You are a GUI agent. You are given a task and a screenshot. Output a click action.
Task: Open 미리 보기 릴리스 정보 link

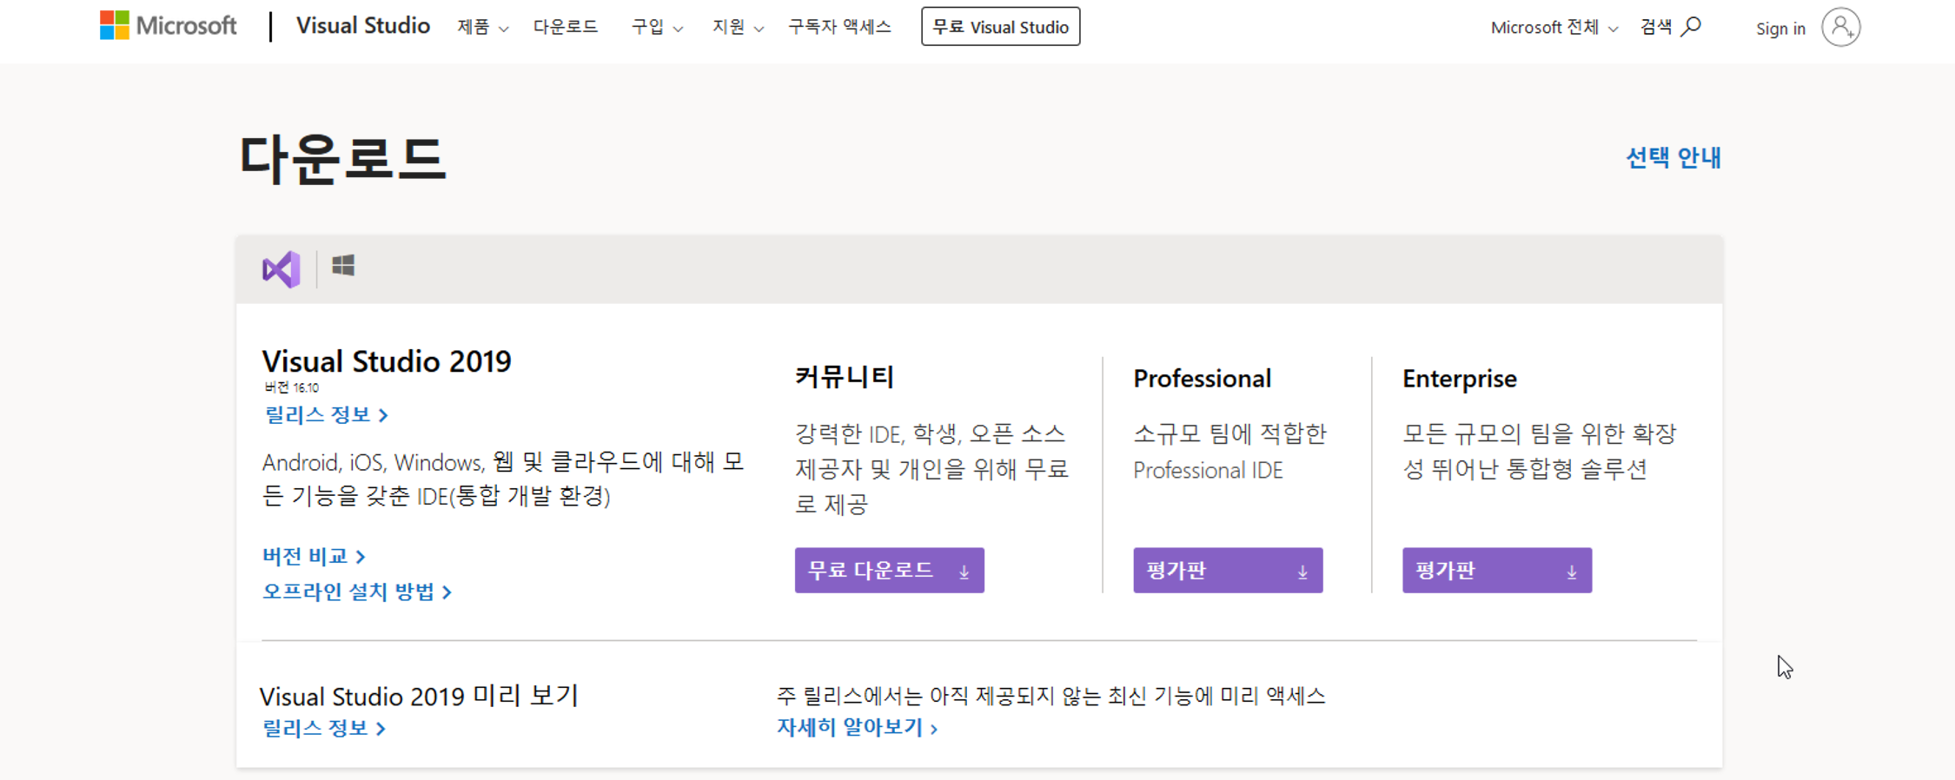(x=324, y=728)
